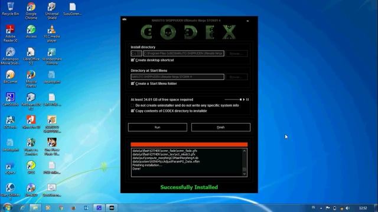This screenshot has width=378, height=212.
Task: Toggle Create a Start Menu folder checkbox
Action: [x=132, y=84]
